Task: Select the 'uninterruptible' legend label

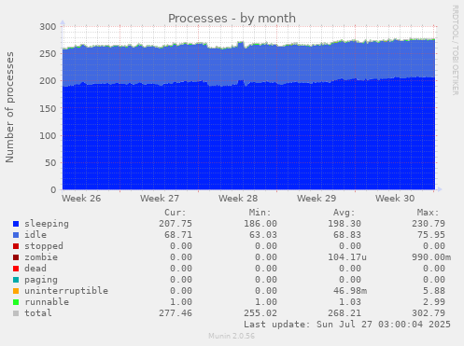Action: coord(66,291)
